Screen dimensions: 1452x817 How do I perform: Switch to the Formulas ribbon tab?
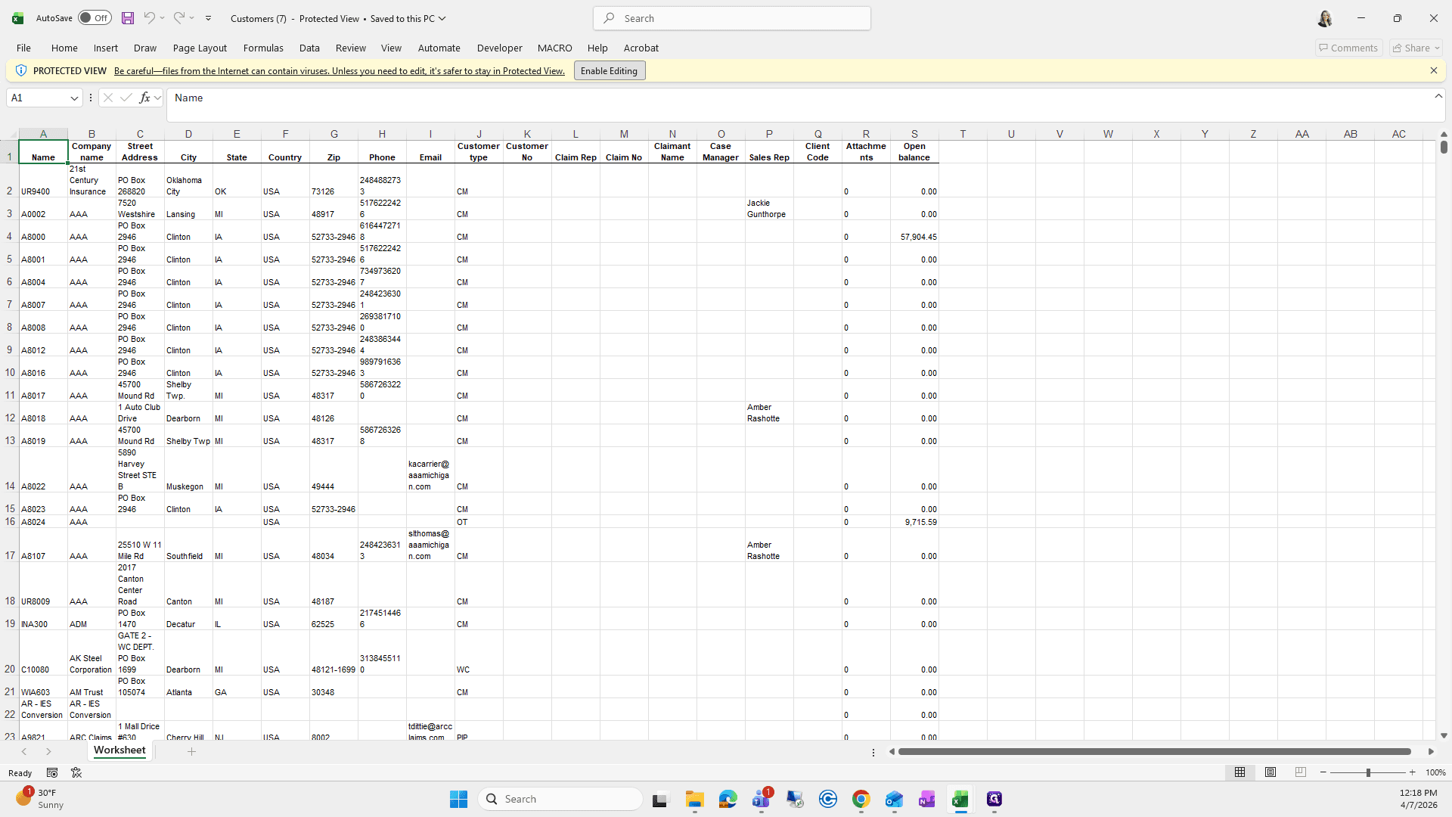click(263, 48)
